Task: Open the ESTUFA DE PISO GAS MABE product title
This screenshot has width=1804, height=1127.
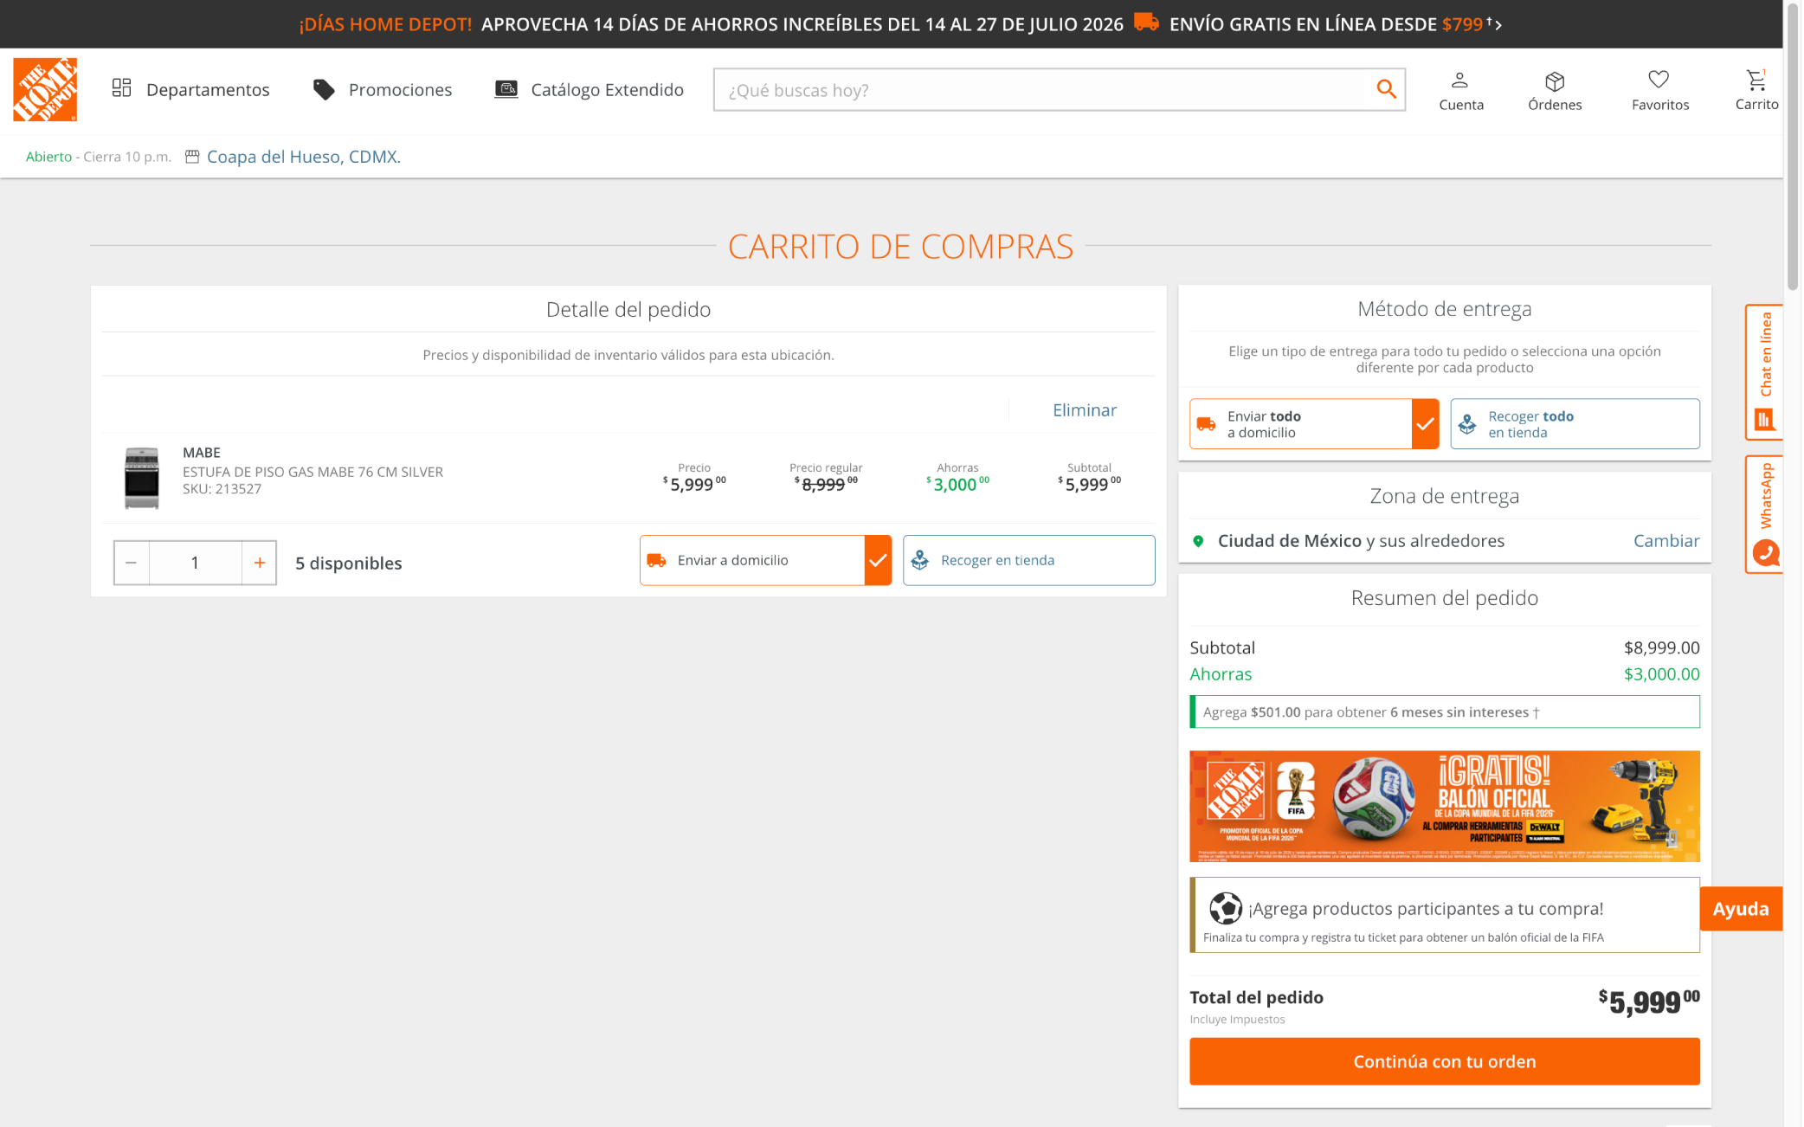Action: [312, 472]
